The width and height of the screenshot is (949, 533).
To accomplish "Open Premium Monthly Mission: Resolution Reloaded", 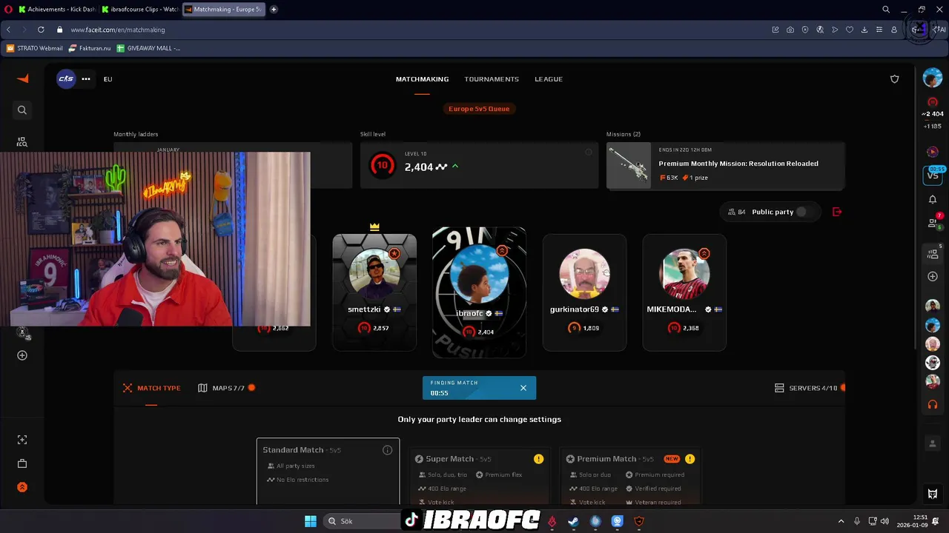I will (725, 165).
